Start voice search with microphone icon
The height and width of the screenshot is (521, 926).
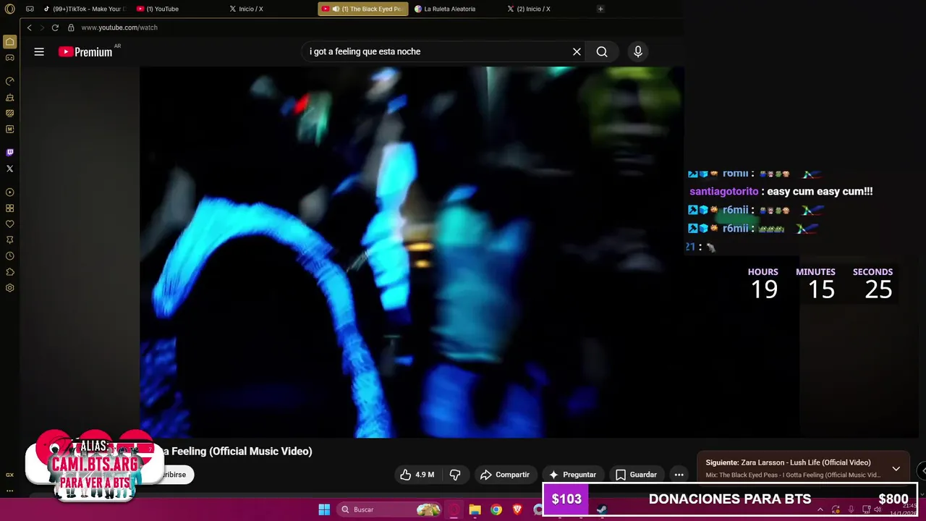(x=637, y=51)
